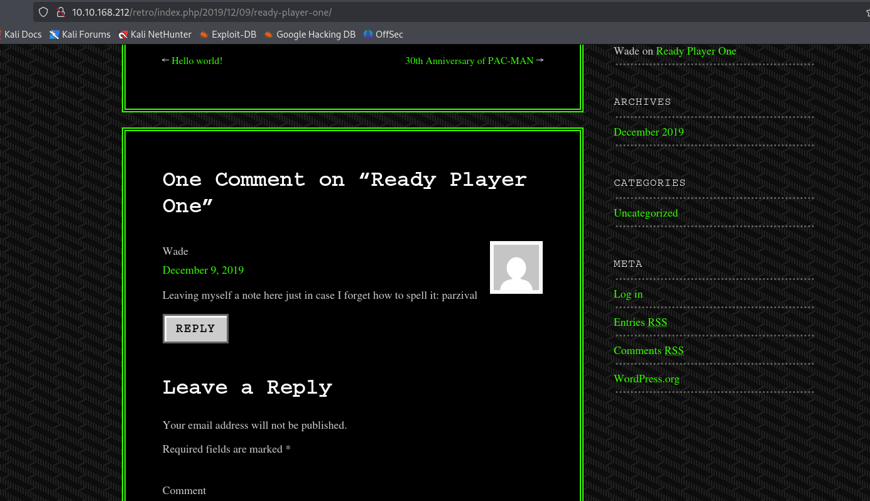Screen dimensions: 870x501
Task: Click the Log in link under Meta
Action: tap(628, 294)
